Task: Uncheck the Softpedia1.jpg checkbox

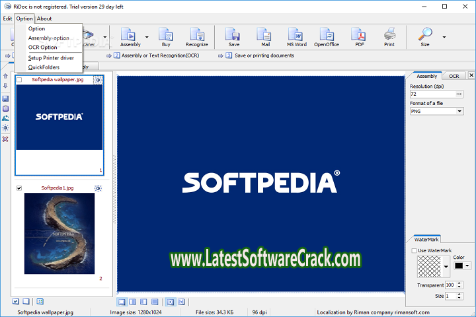Action: coord(19,188)
